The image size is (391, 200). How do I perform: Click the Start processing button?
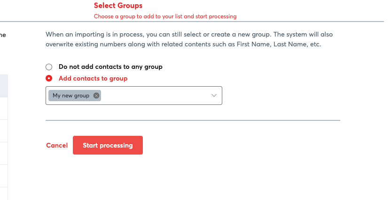coord(108,145)
